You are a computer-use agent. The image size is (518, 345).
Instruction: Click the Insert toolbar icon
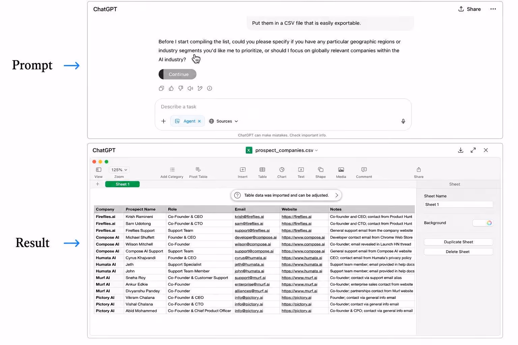[242, 169]
